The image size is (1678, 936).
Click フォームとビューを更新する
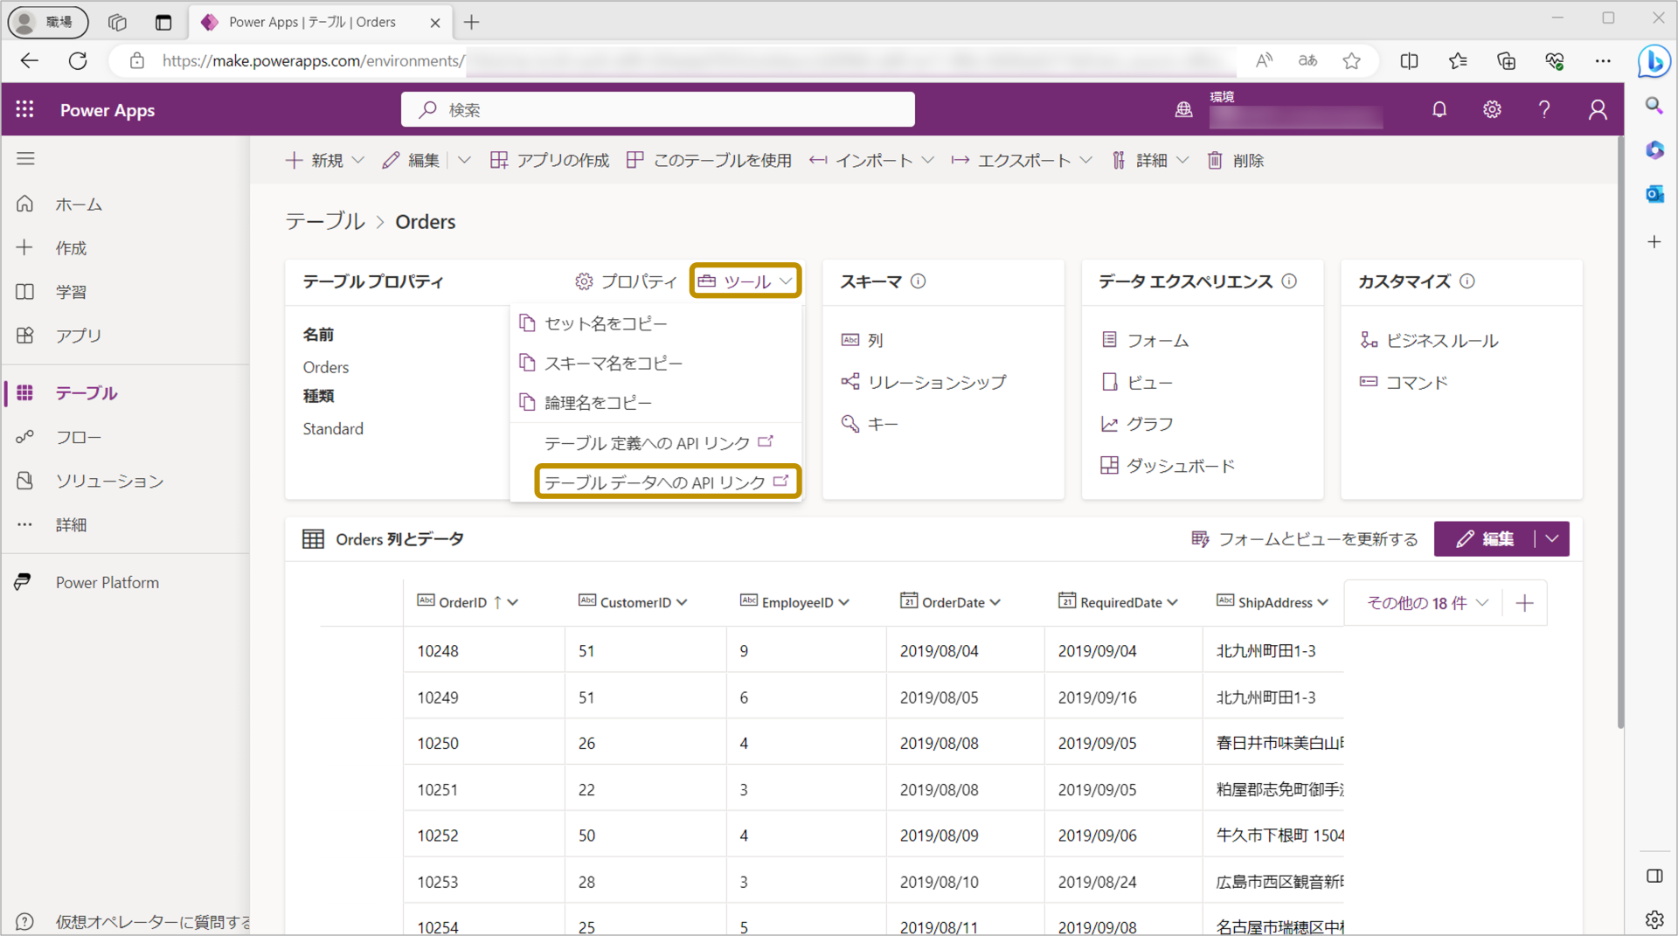(1305, 539)
